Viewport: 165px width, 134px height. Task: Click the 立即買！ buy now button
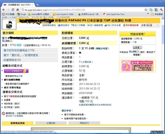coord(137,47)
